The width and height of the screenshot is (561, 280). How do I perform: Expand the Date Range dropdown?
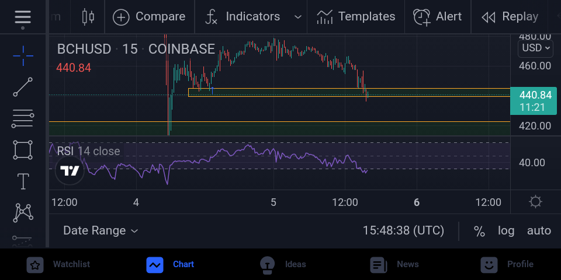[101, 231]
